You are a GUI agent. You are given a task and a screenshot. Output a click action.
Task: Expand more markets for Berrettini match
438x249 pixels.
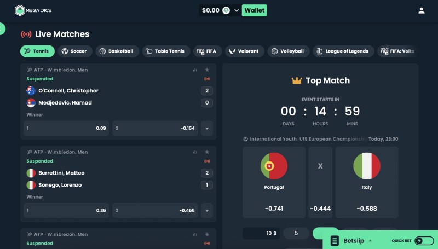(207, 210)
